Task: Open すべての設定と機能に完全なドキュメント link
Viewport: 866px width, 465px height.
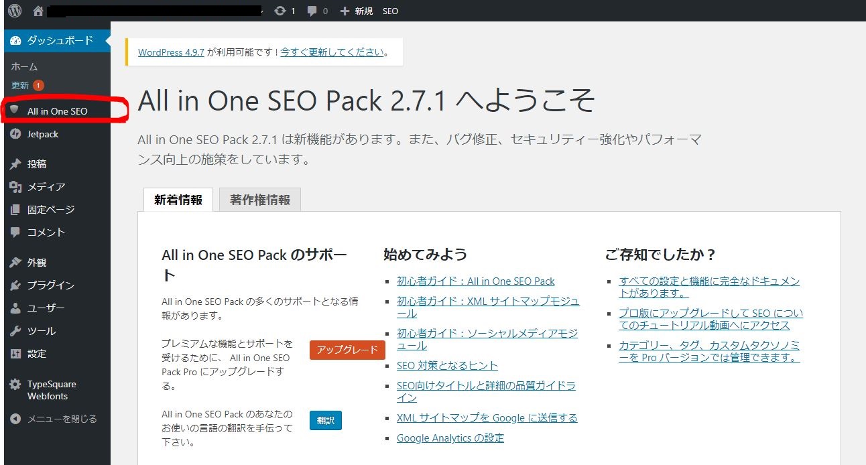Action: coord(709,287)
